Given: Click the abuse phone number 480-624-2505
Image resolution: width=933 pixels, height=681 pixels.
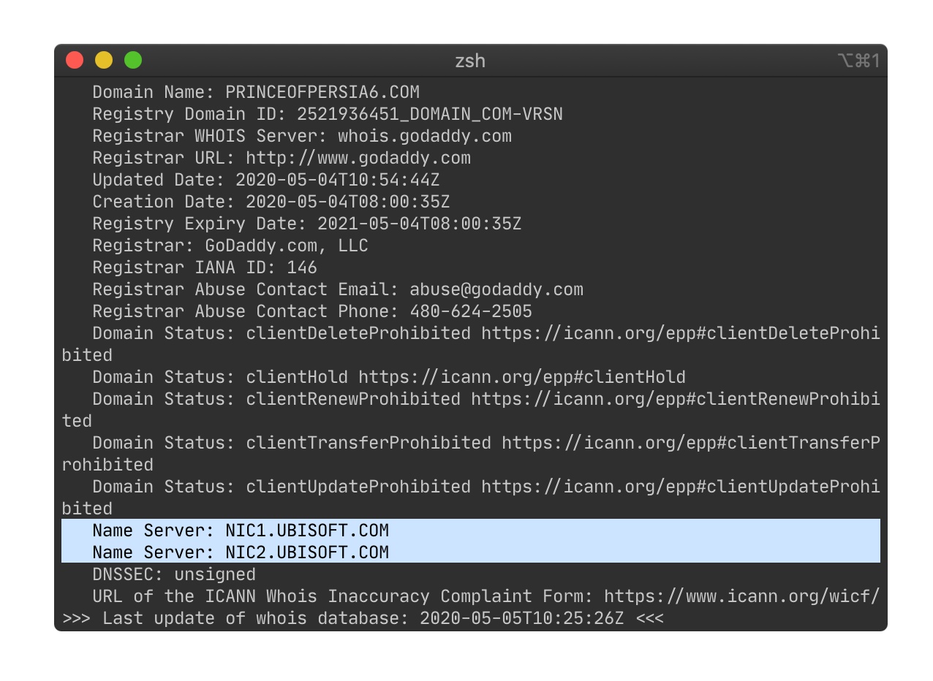Looking at the screenshot, I should coord(471,311).
